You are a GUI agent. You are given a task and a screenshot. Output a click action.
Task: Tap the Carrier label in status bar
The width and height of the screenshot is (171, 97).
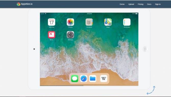pyautogui.click(x=42, y=14)
